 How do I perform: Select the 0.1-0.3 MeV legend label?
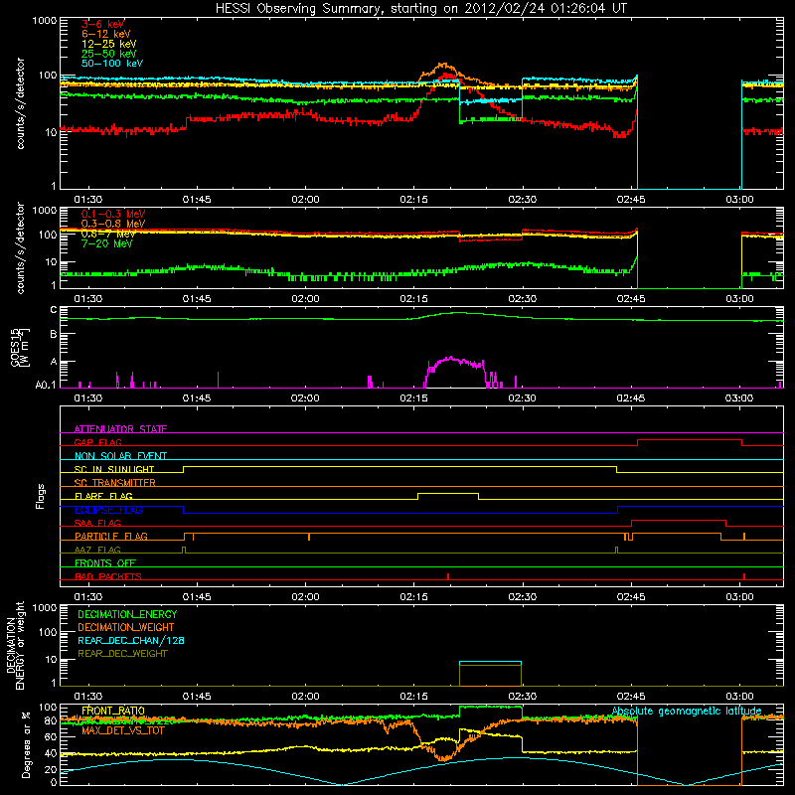[x=113, y=214]
